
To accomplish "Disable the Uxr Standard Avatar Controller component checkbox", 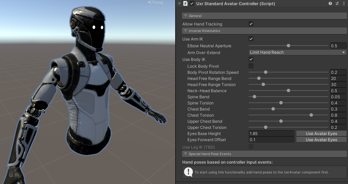I will 192,3.
